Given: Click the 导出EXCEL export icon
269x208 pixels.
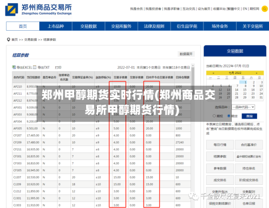Looking at the screenshot, I should point(14,67).
